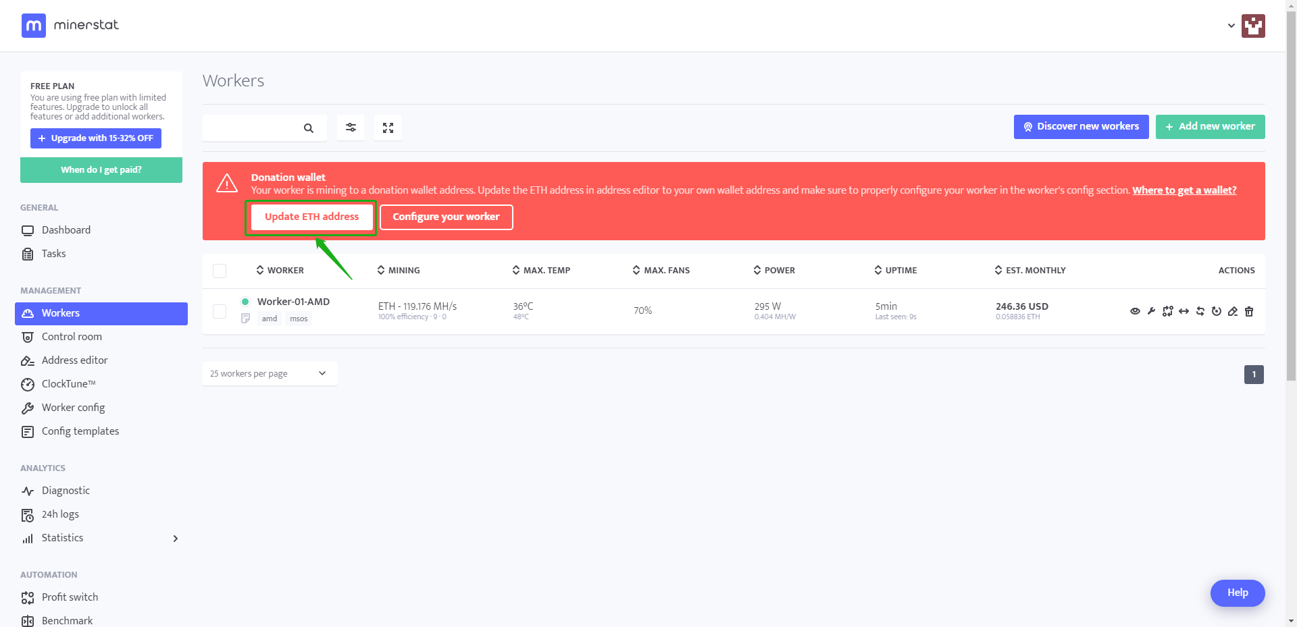1297x627 pixels.
Task: Click the Address editor pen icon
Action: tap(28, 361)
